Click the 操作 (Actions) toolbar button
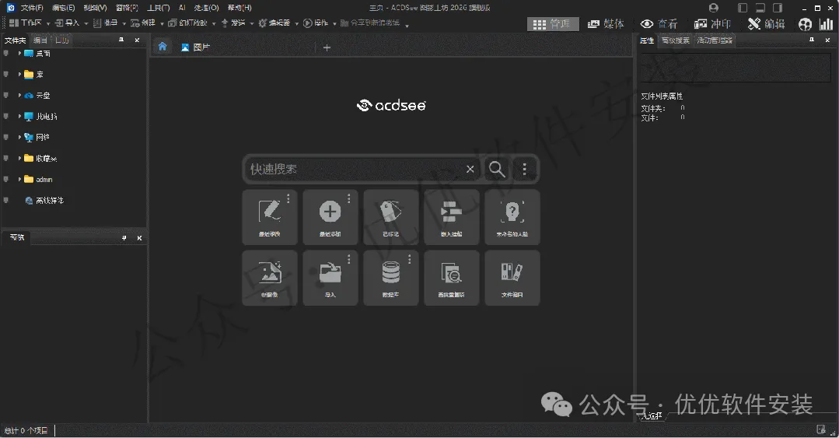 pyautogui.click(x=316, y=23)
